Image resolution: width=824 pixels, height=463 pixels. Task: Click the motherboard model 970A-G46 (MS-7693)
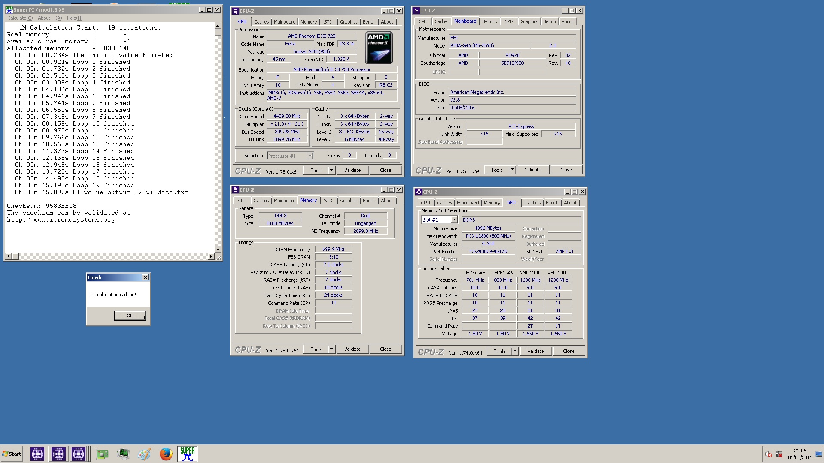489,45
